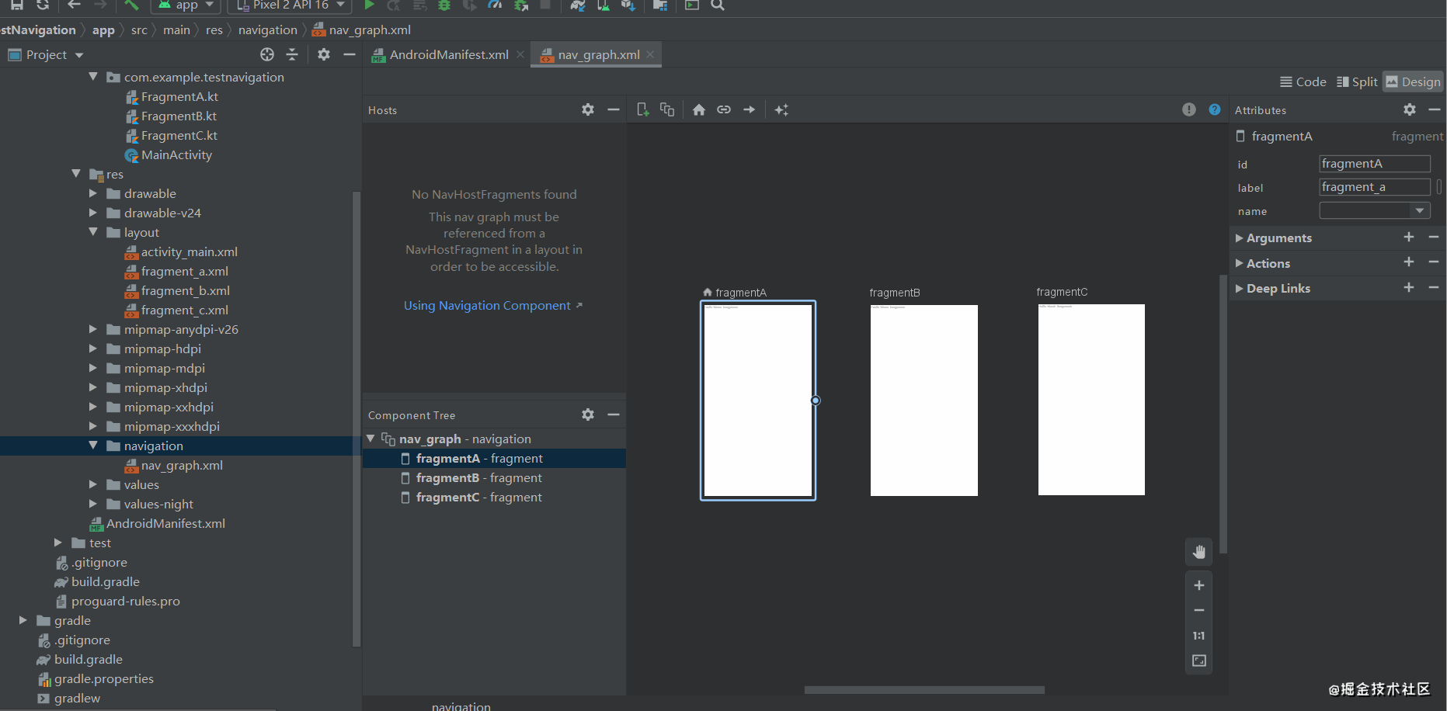Screen dimensions: 1447x711
Task: Click the fragmentC destination preview on canvas
Action: pos(1091,400)
